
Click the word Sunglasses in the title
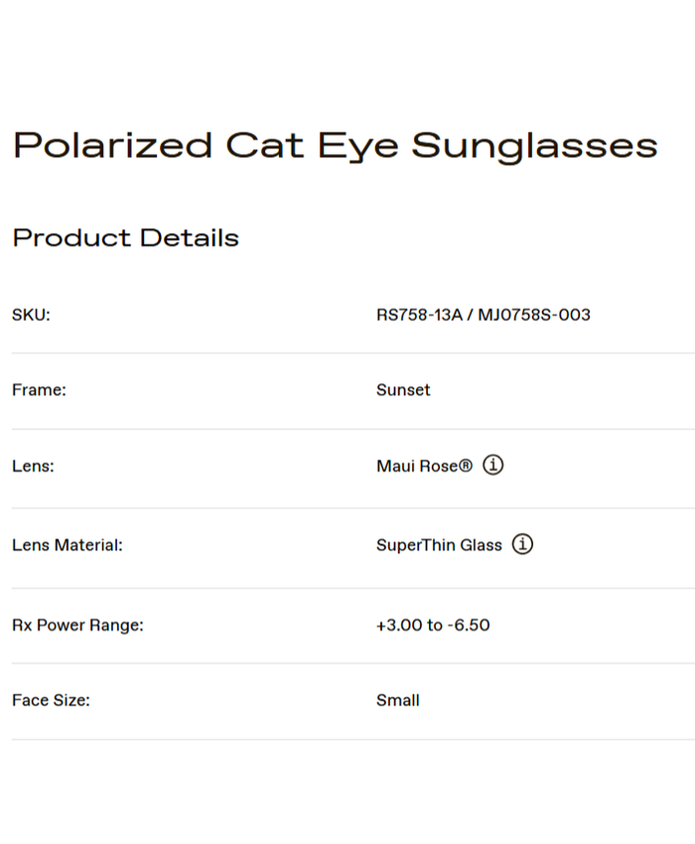[534, 146]
